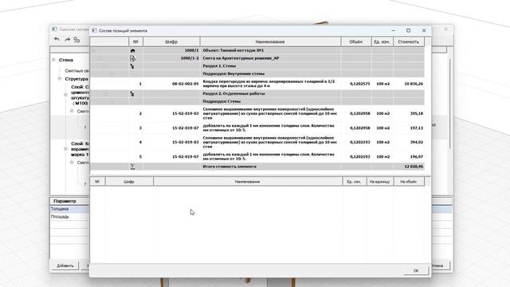This screenshot has height=287, width=510.
Task: Click the house icon in the Объект row
Action: pyautogui.click(x=132, y=50)
